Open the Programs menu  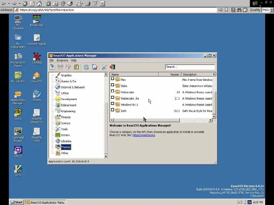point(62,60)
